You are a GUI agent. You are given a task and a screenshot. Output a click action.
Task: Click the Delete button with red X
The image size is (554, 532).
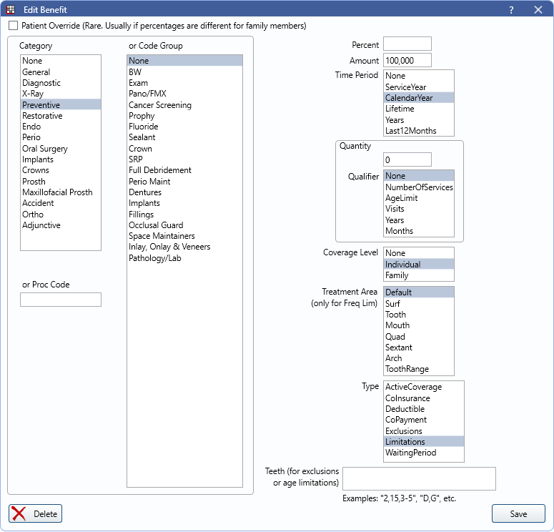point(36,513)
